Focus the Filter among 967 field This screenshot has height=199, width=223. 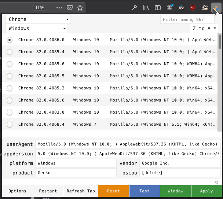187,19
